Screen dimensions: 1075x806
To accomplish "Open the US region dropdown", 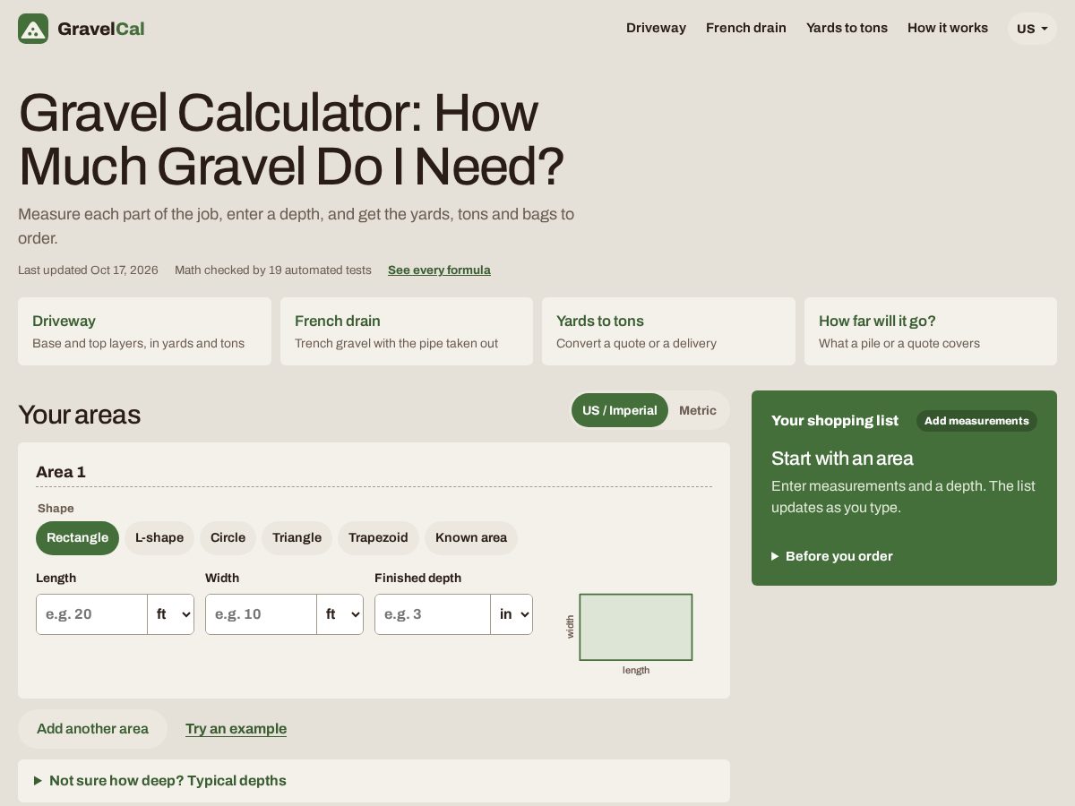I will (1032, 29).
